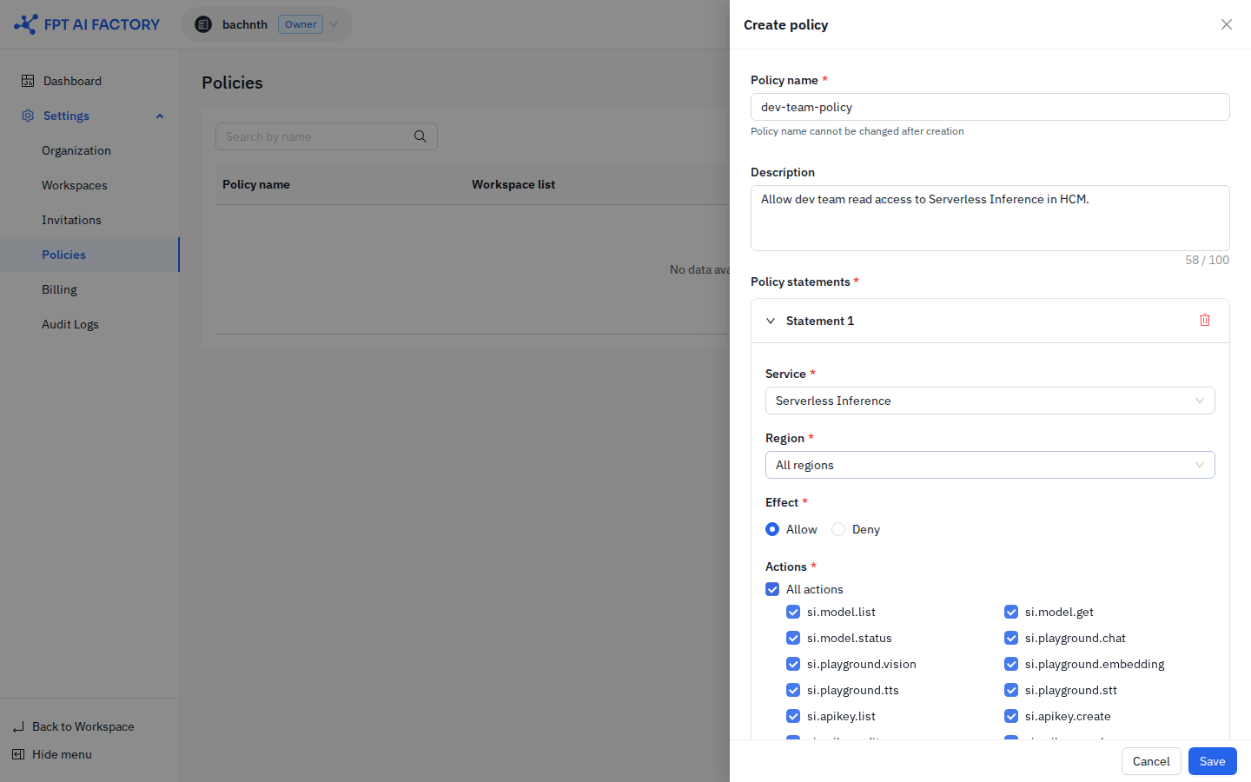Click the 58 / 100 character counter
The width and height of the screenshot is (1251, 782).
(1208, 260)
